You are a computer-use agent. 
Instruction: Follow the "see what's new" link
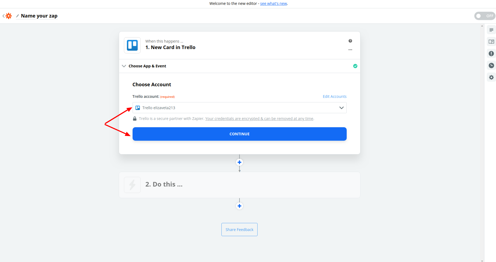pos(274,4)
